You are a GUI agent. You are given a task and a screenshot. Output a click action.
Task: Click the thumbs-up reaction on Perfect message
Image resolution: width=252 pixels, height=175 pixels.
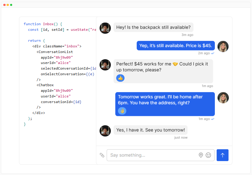coord(120,78)
